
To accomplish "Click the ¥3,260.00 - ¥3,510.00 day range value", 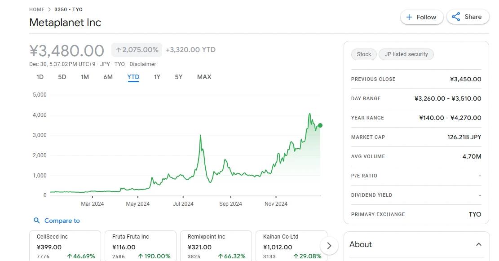I will pyautogui.click(x=448, y=99).
